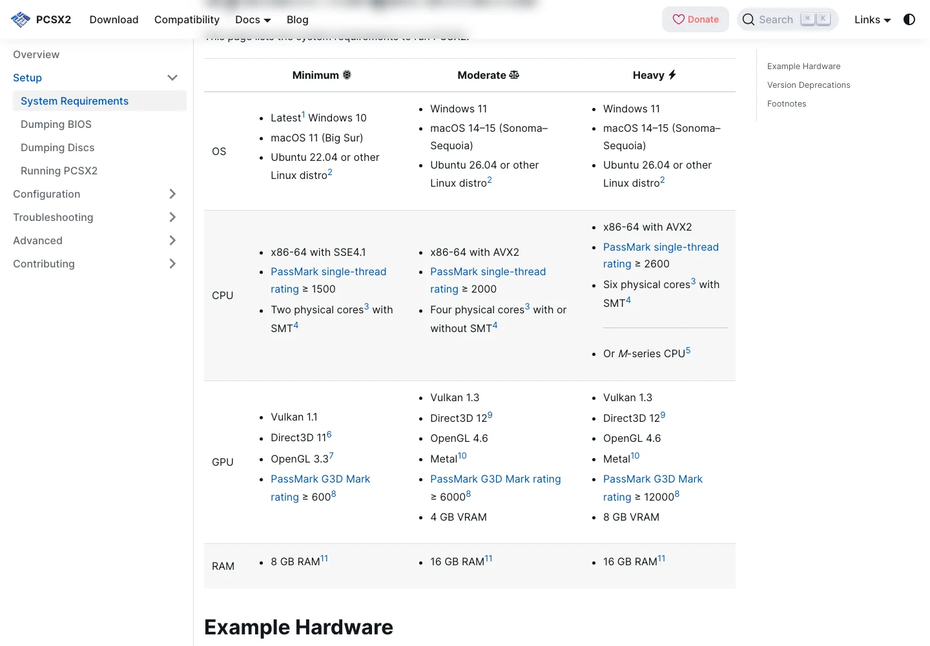Open the Compatibility page
This screenshot has width=930, height=646.
(187, 19)
